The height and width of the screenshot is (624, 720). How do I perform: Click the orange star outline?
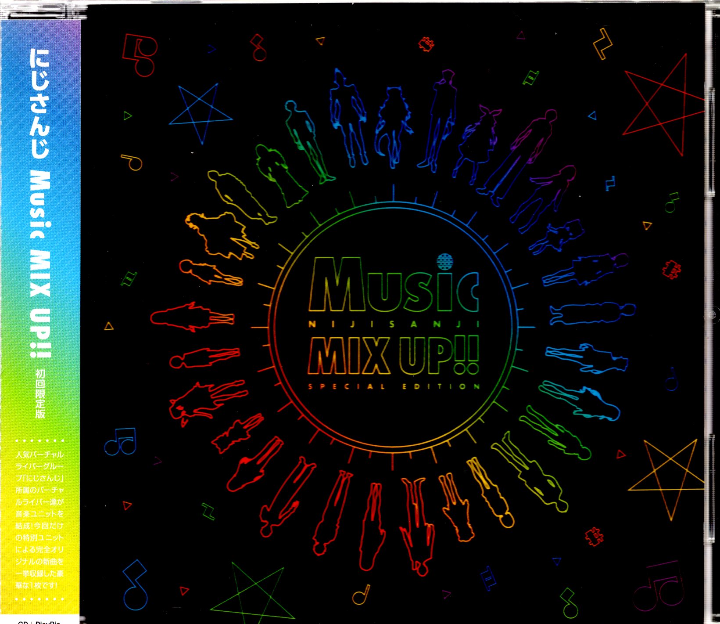tap(666, 479)
